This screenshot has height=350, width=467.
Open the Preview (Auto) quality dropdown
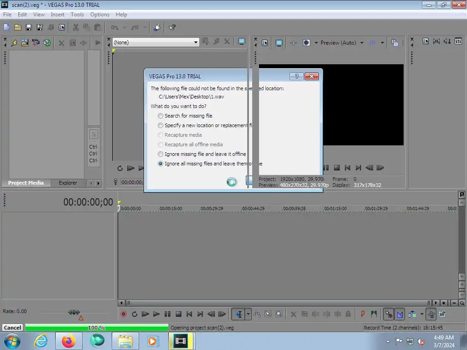point(362,43)
